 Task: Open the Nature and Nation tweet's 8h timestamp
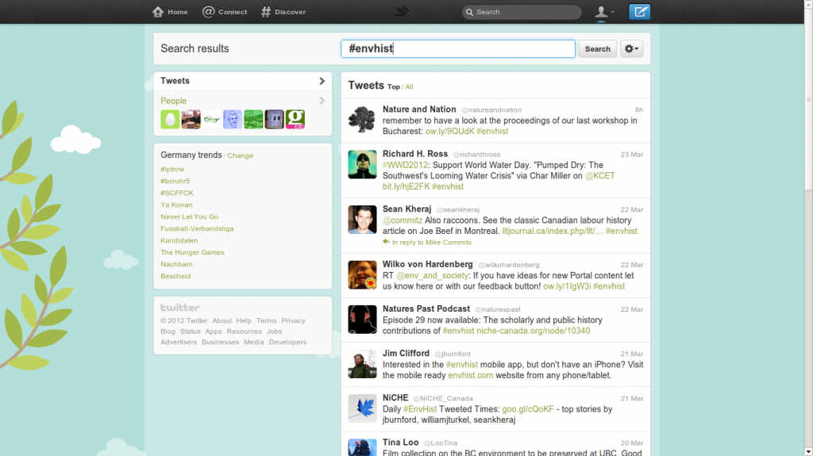tap(639, 110)
